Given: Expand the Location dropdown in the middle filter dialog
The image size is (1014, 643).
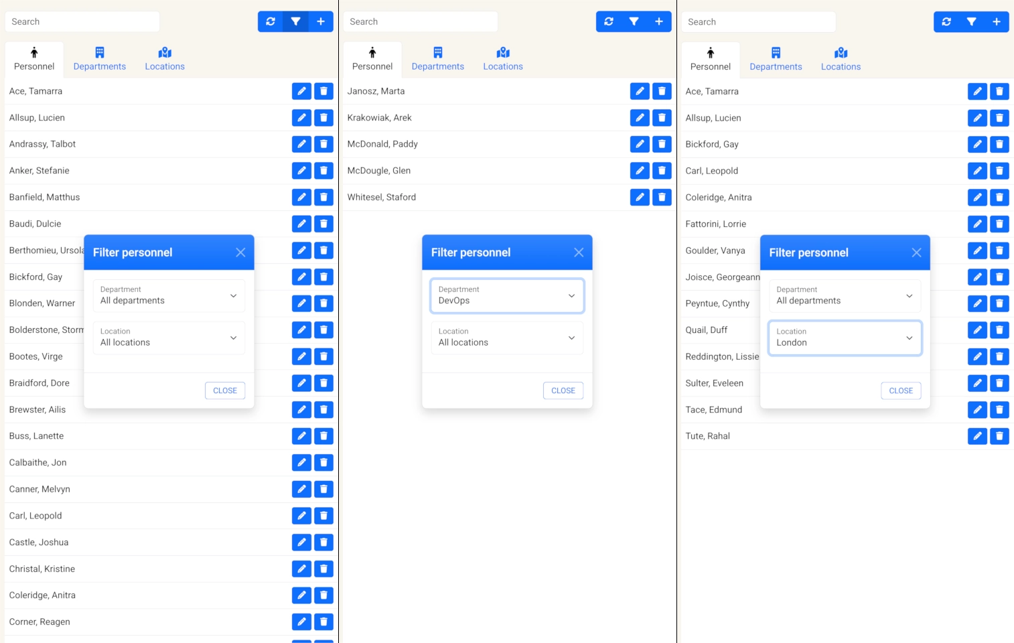Looking at the screenshot, I should (507, 338).
